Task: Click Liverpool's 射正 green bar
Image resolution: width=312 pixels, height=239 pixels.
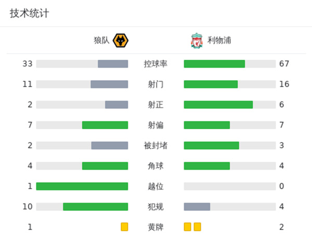Action: coord(218,105)
